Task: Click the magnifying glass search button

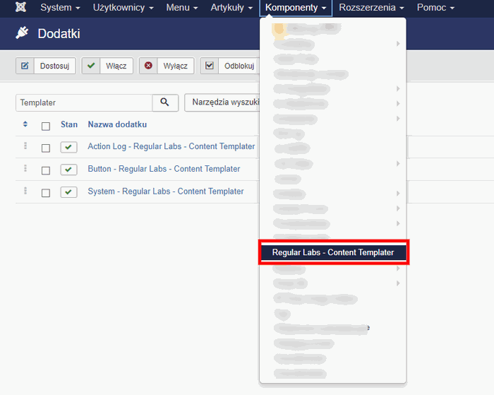Action: [165, 102]
